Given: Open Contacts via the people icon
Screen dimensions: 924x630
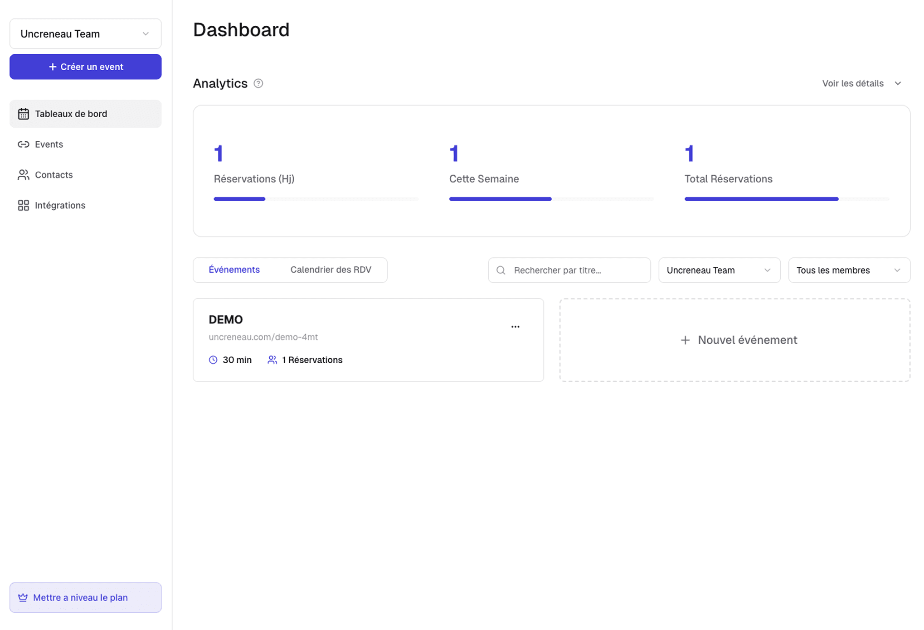Looking at the screenshot, I should pyautogui.click(x=24, y=175).
